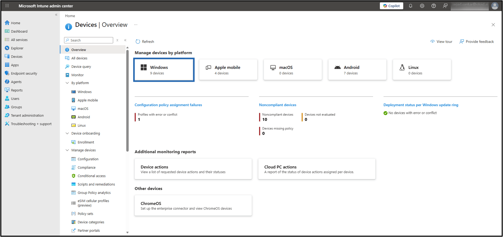Click the macOS sidebar icon
Viewport: 503px width, 237px height.
(74, 108)
